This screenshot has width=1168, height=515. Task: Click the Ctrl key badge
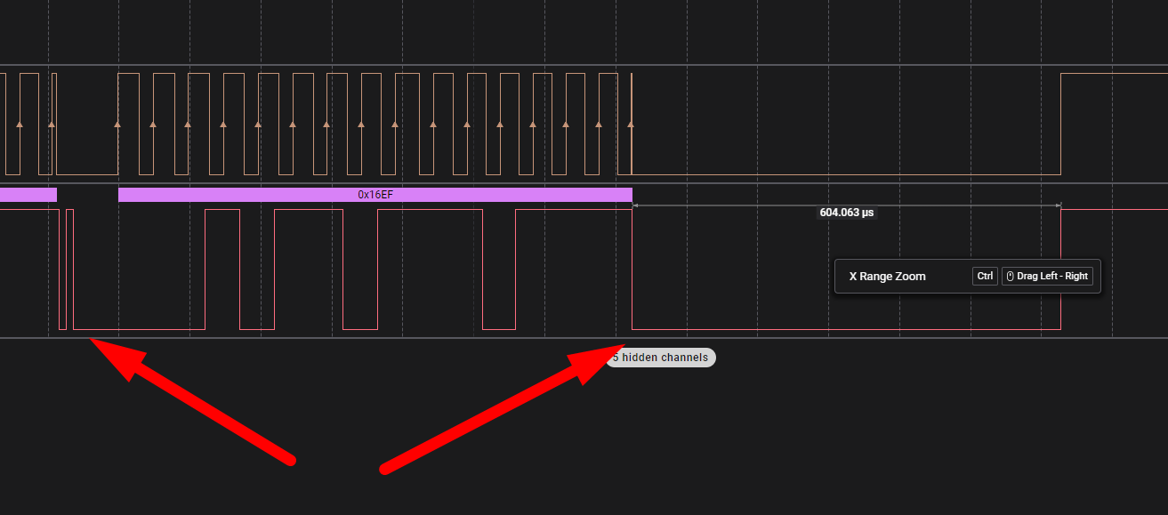pyautogui.click(x=985, y=277)
